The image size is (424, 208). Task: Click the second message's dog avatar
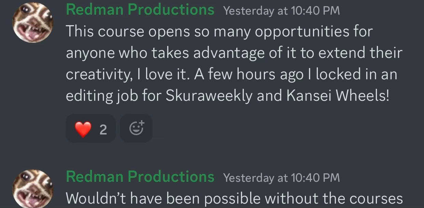[x=33, y=189]
